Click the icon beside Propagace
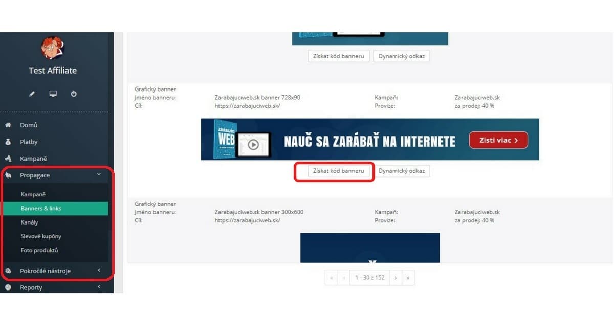 click(x=8, y=175)
